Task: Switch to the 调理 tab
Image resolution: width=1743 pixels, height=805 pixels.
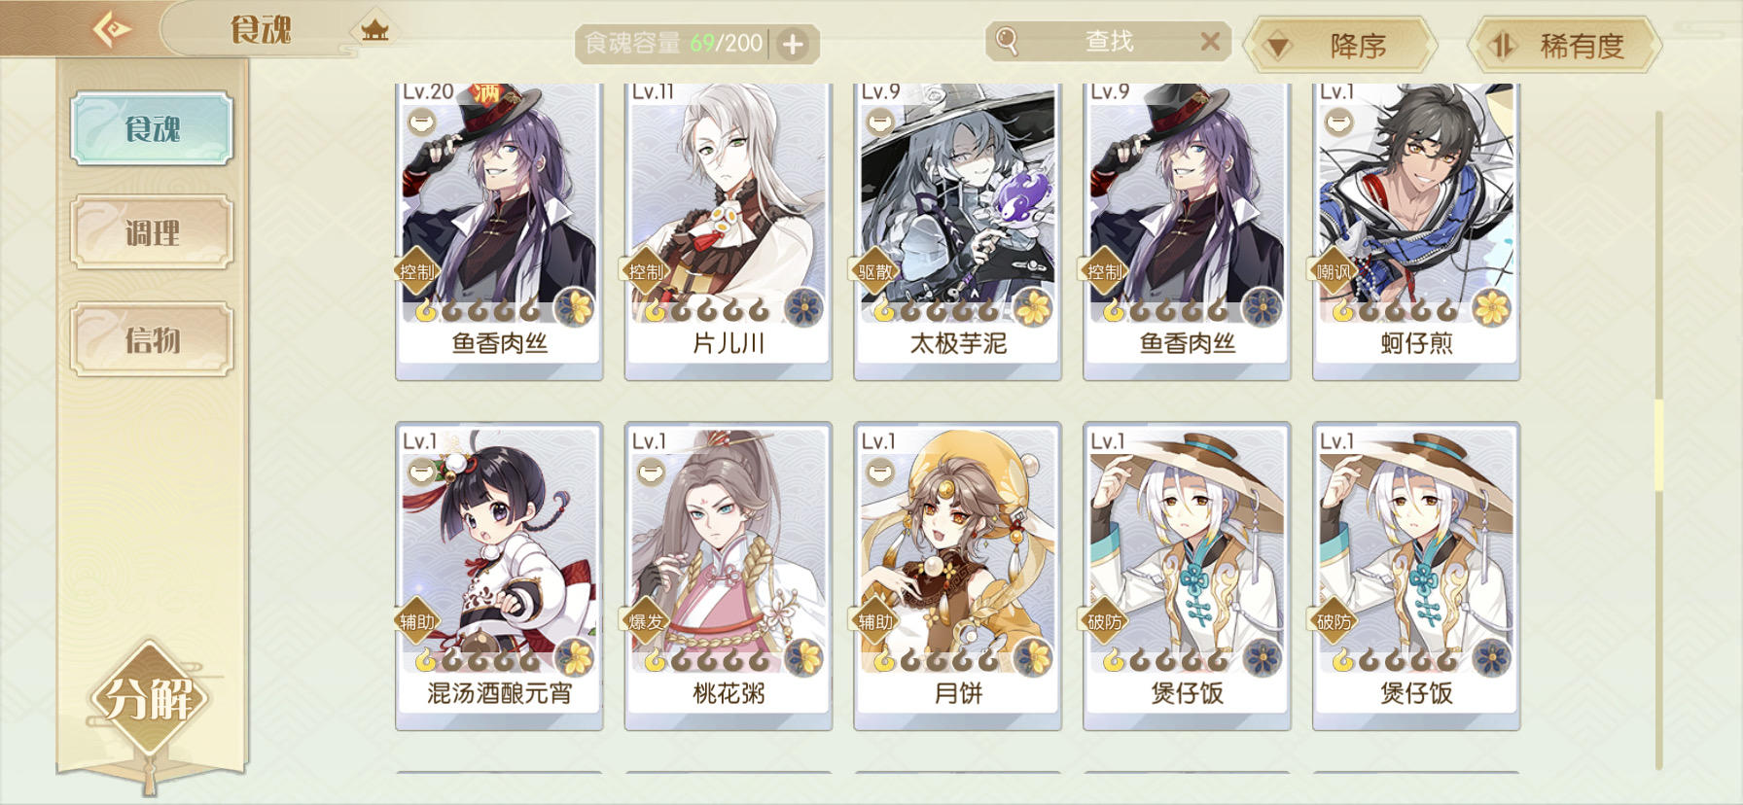Action: click(x=152, y=232)
